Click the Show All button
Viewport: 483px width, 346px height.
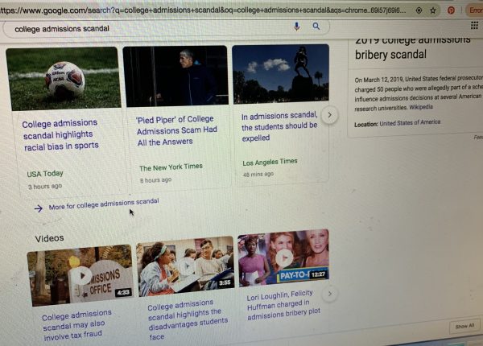[x=464, y=326]
